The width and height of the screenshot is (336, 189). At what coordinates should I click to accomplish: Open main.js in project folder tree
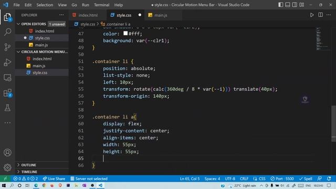point(42,66)
